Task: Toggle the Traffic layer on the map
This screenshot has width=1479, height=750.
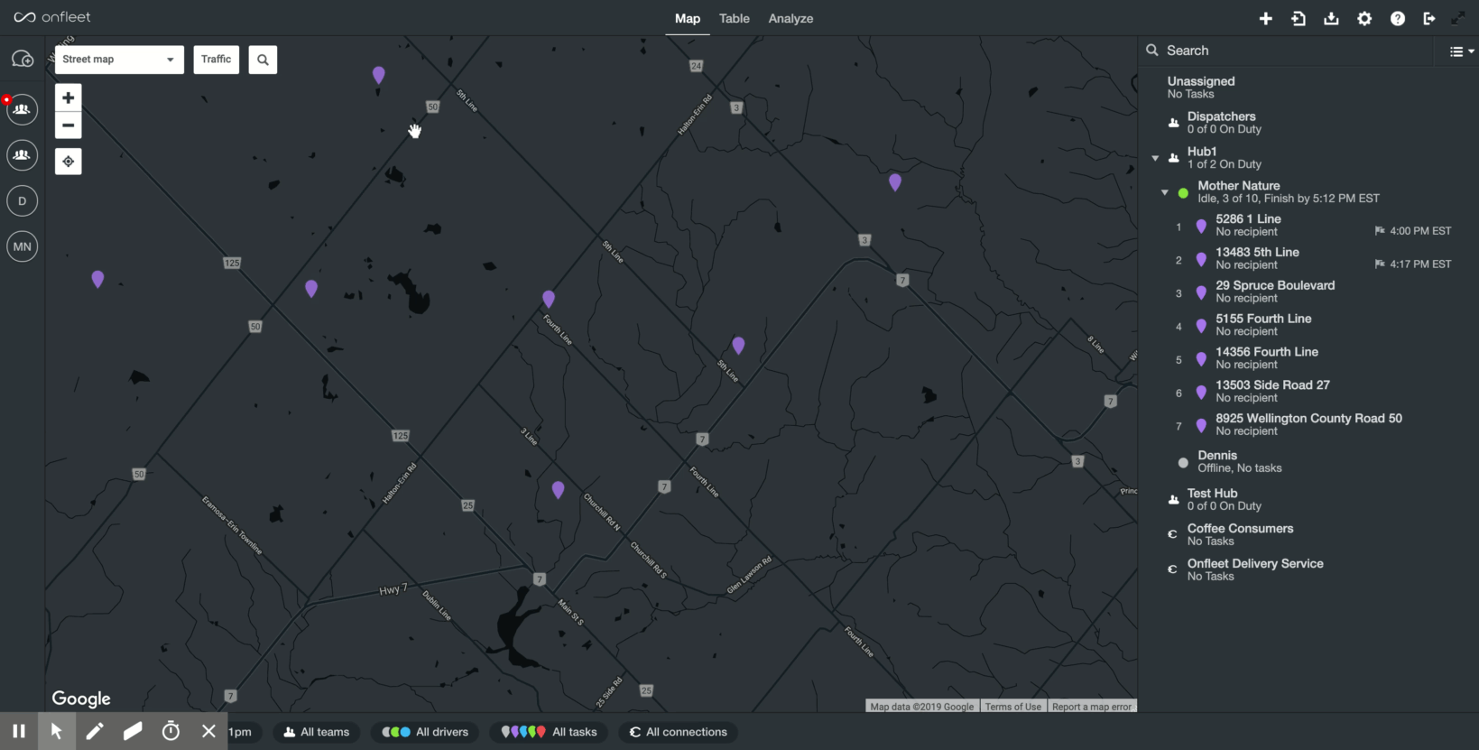Action: (217, 60)
